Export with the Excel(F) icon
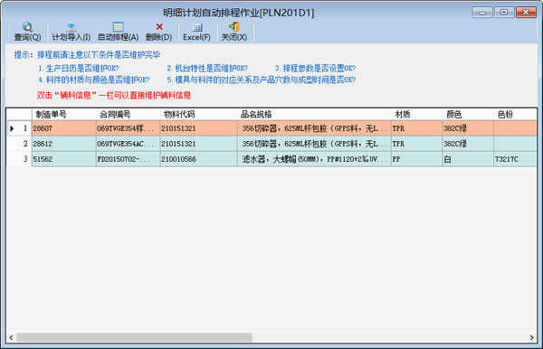Image resolution: width=543 pixels, height=349 pixels. point(196,27)
